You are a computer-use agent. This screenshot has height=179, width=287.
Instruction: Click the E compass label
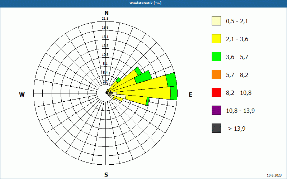tap(190, 95)
